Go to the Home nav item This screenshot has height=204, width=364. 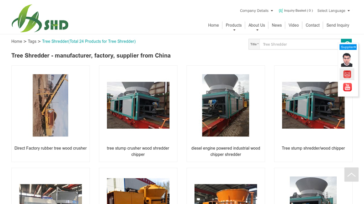(213, 25)
